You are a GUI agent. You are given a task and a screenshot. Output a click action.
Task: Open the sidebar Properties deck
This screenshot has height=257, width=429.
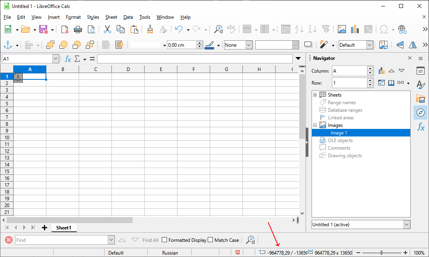(x=421, y=71)
